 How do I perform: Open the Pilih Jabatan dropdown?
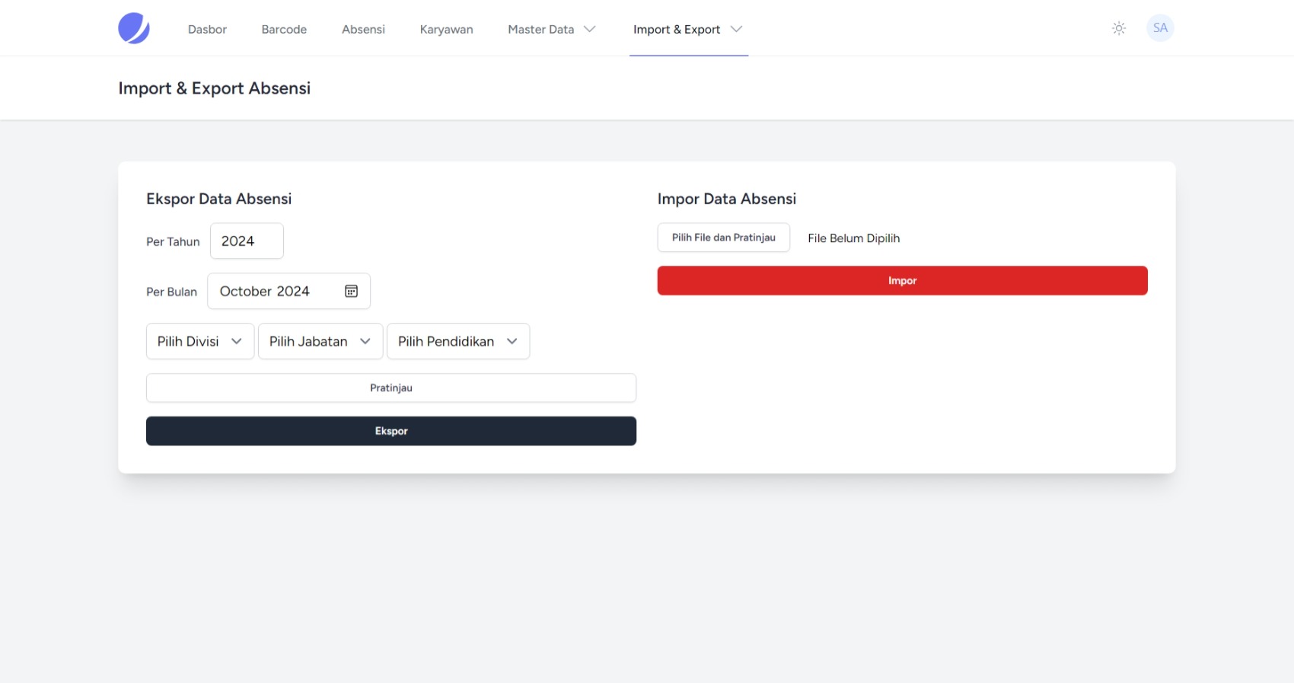[320, 341]
